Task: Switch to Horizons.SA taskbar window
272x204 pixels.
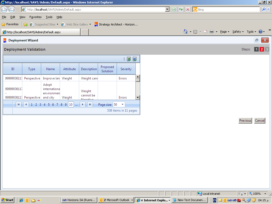Action: point(79,200)
